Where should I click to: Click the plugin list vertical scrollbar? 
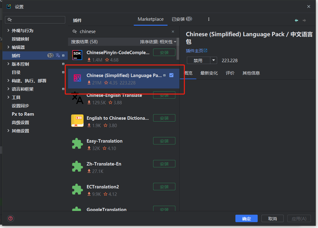pos(178,49)
